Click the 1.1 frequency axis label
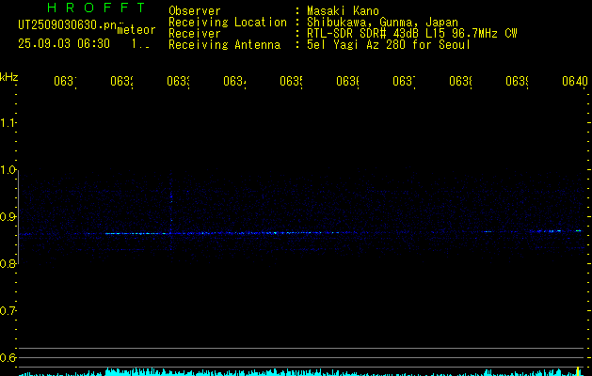Viewport: 592px width, 376px height. coord(8,122)
